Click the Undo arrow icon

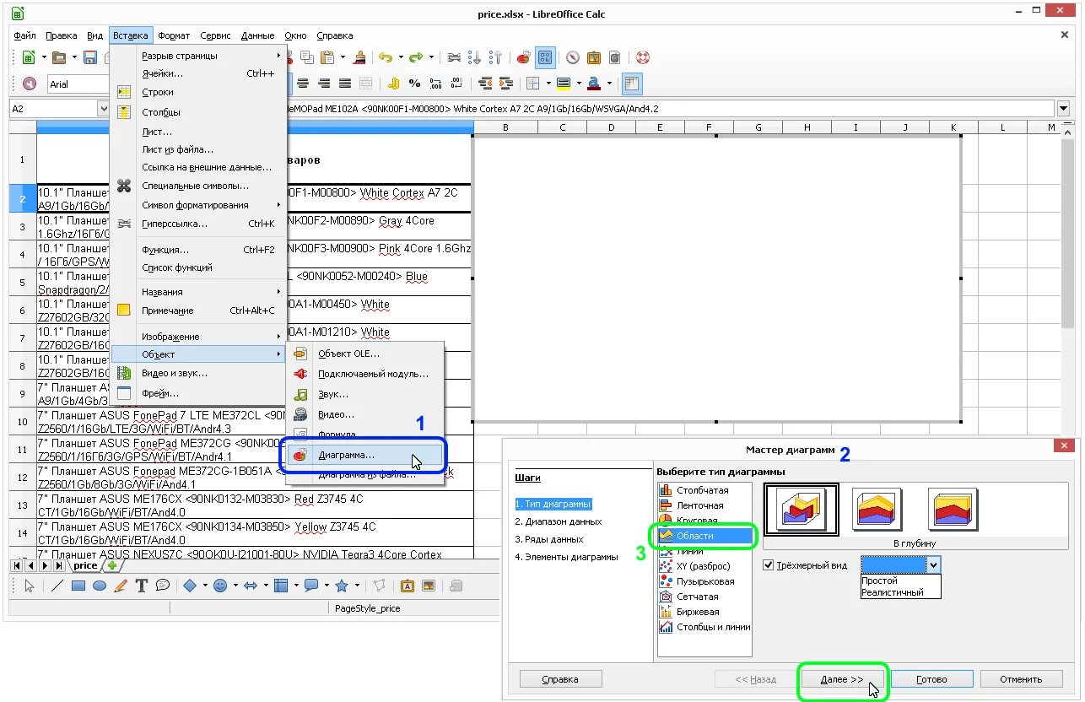click(386, 57)
